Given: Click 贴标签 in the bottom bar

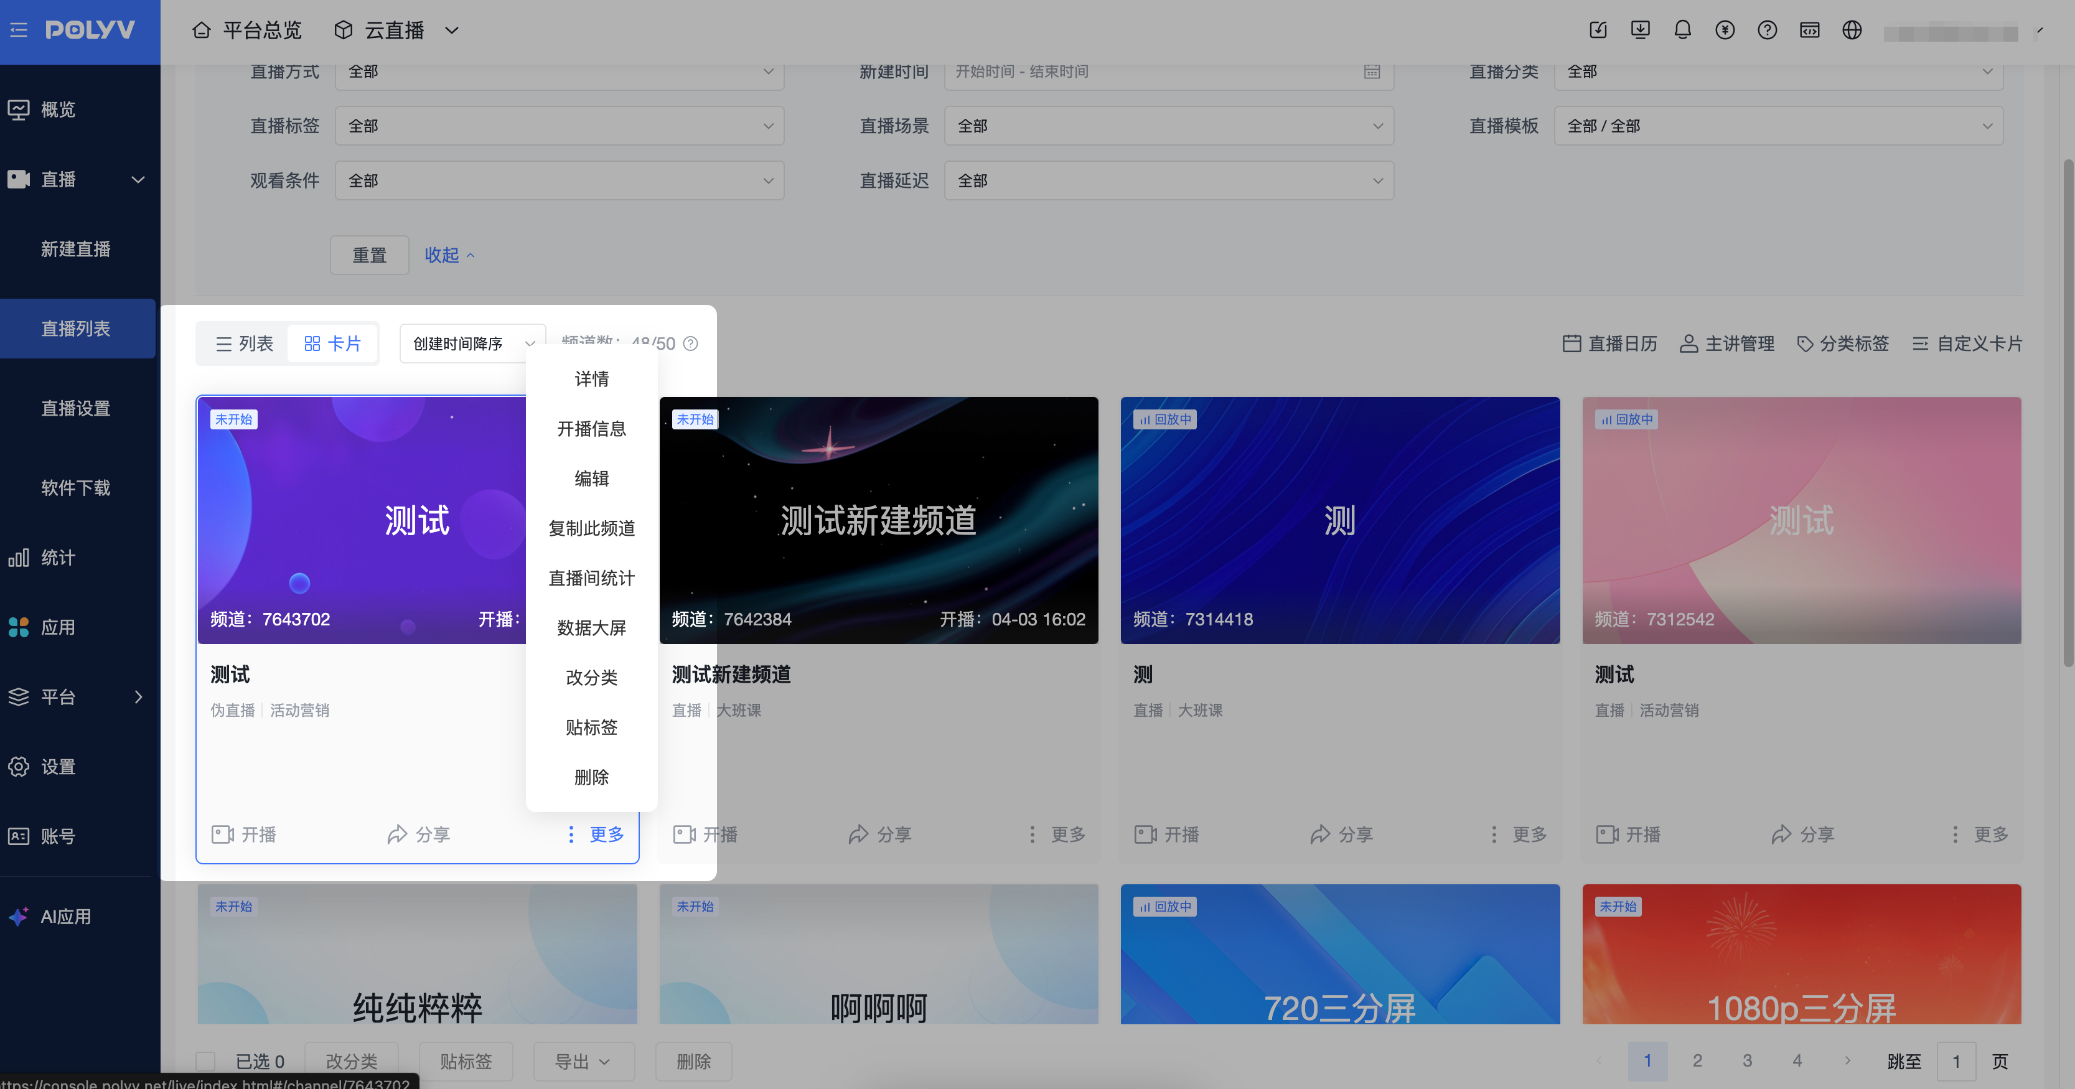Looking at the screenshot, I should point(466,1062).
